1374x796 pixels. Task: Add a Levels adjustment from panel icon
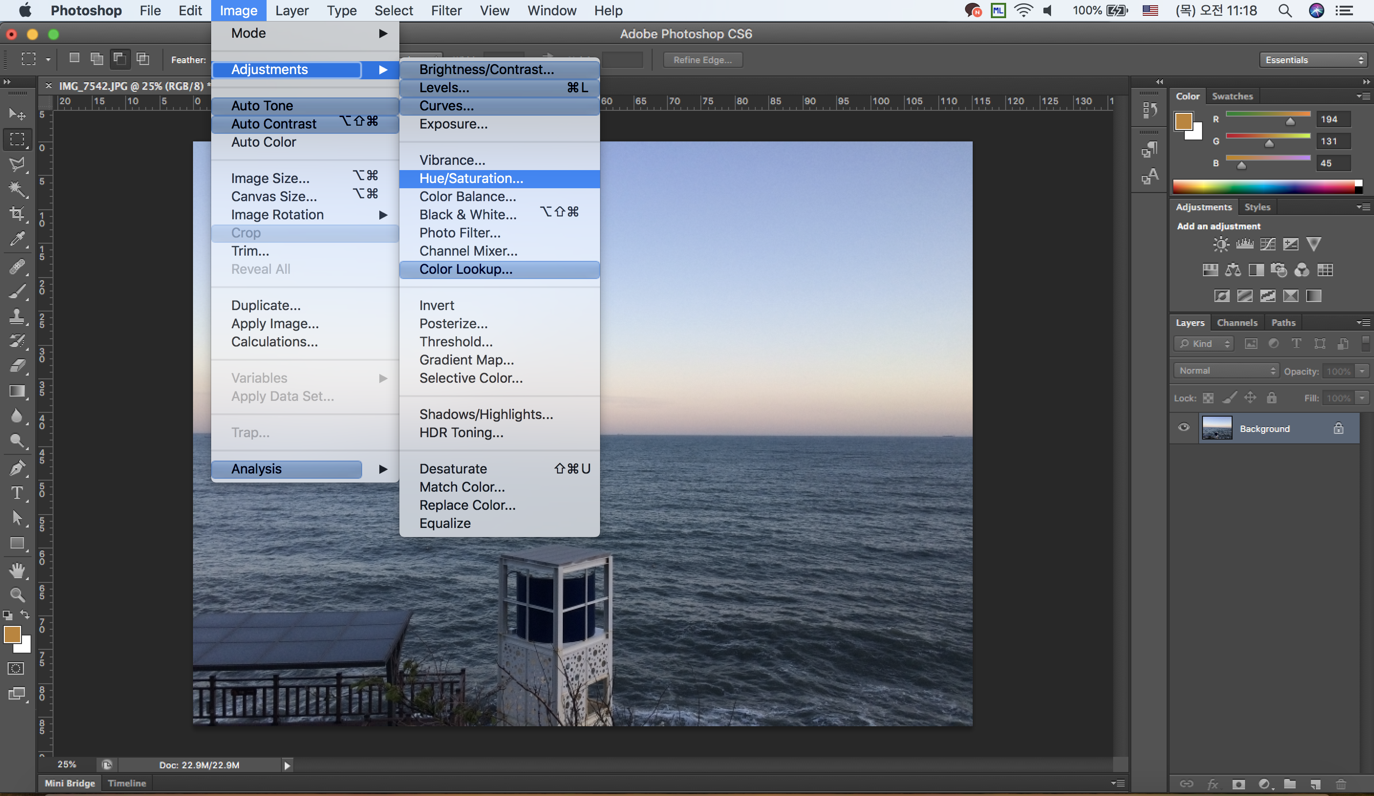tap(1244, 244)
